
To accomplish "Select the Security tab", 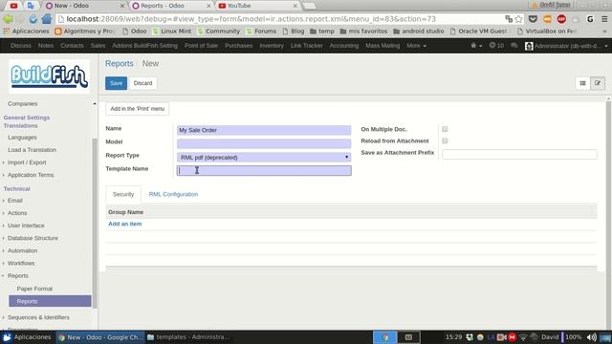I will coord(123,194).
